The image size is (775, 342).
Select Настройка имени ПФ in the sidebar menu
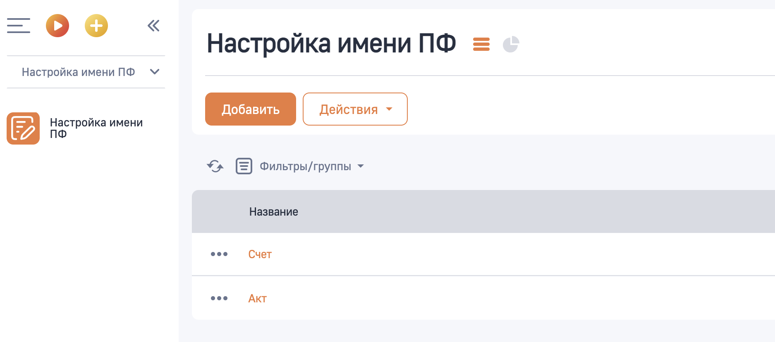pos(96,128)
